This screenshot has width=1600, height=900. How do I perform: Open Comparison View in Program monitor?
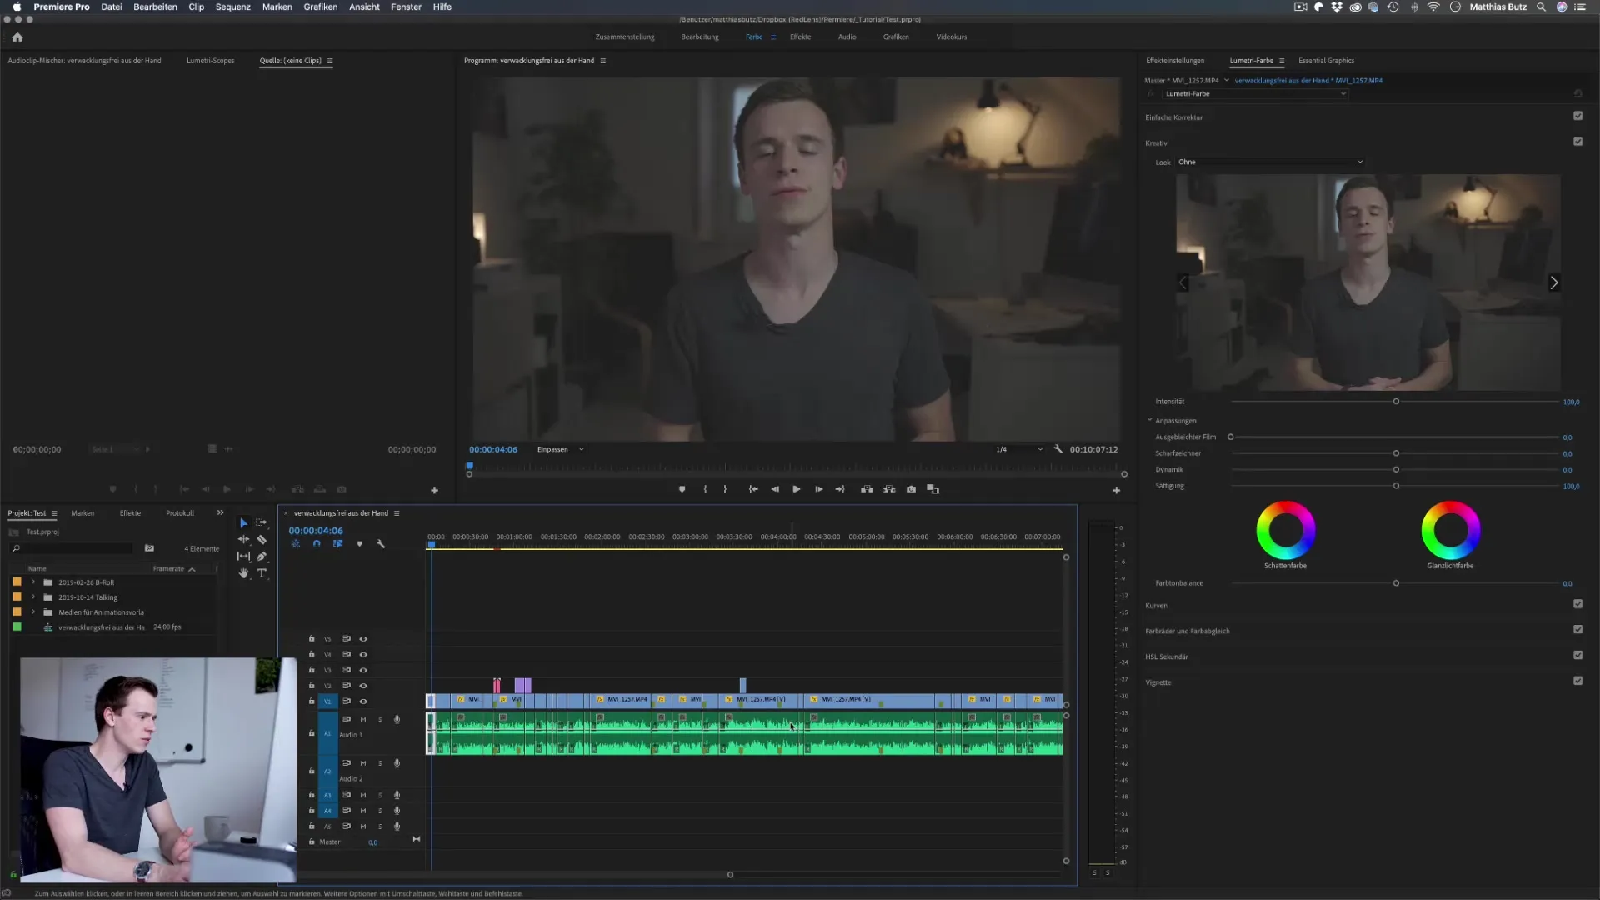point(932,489)
